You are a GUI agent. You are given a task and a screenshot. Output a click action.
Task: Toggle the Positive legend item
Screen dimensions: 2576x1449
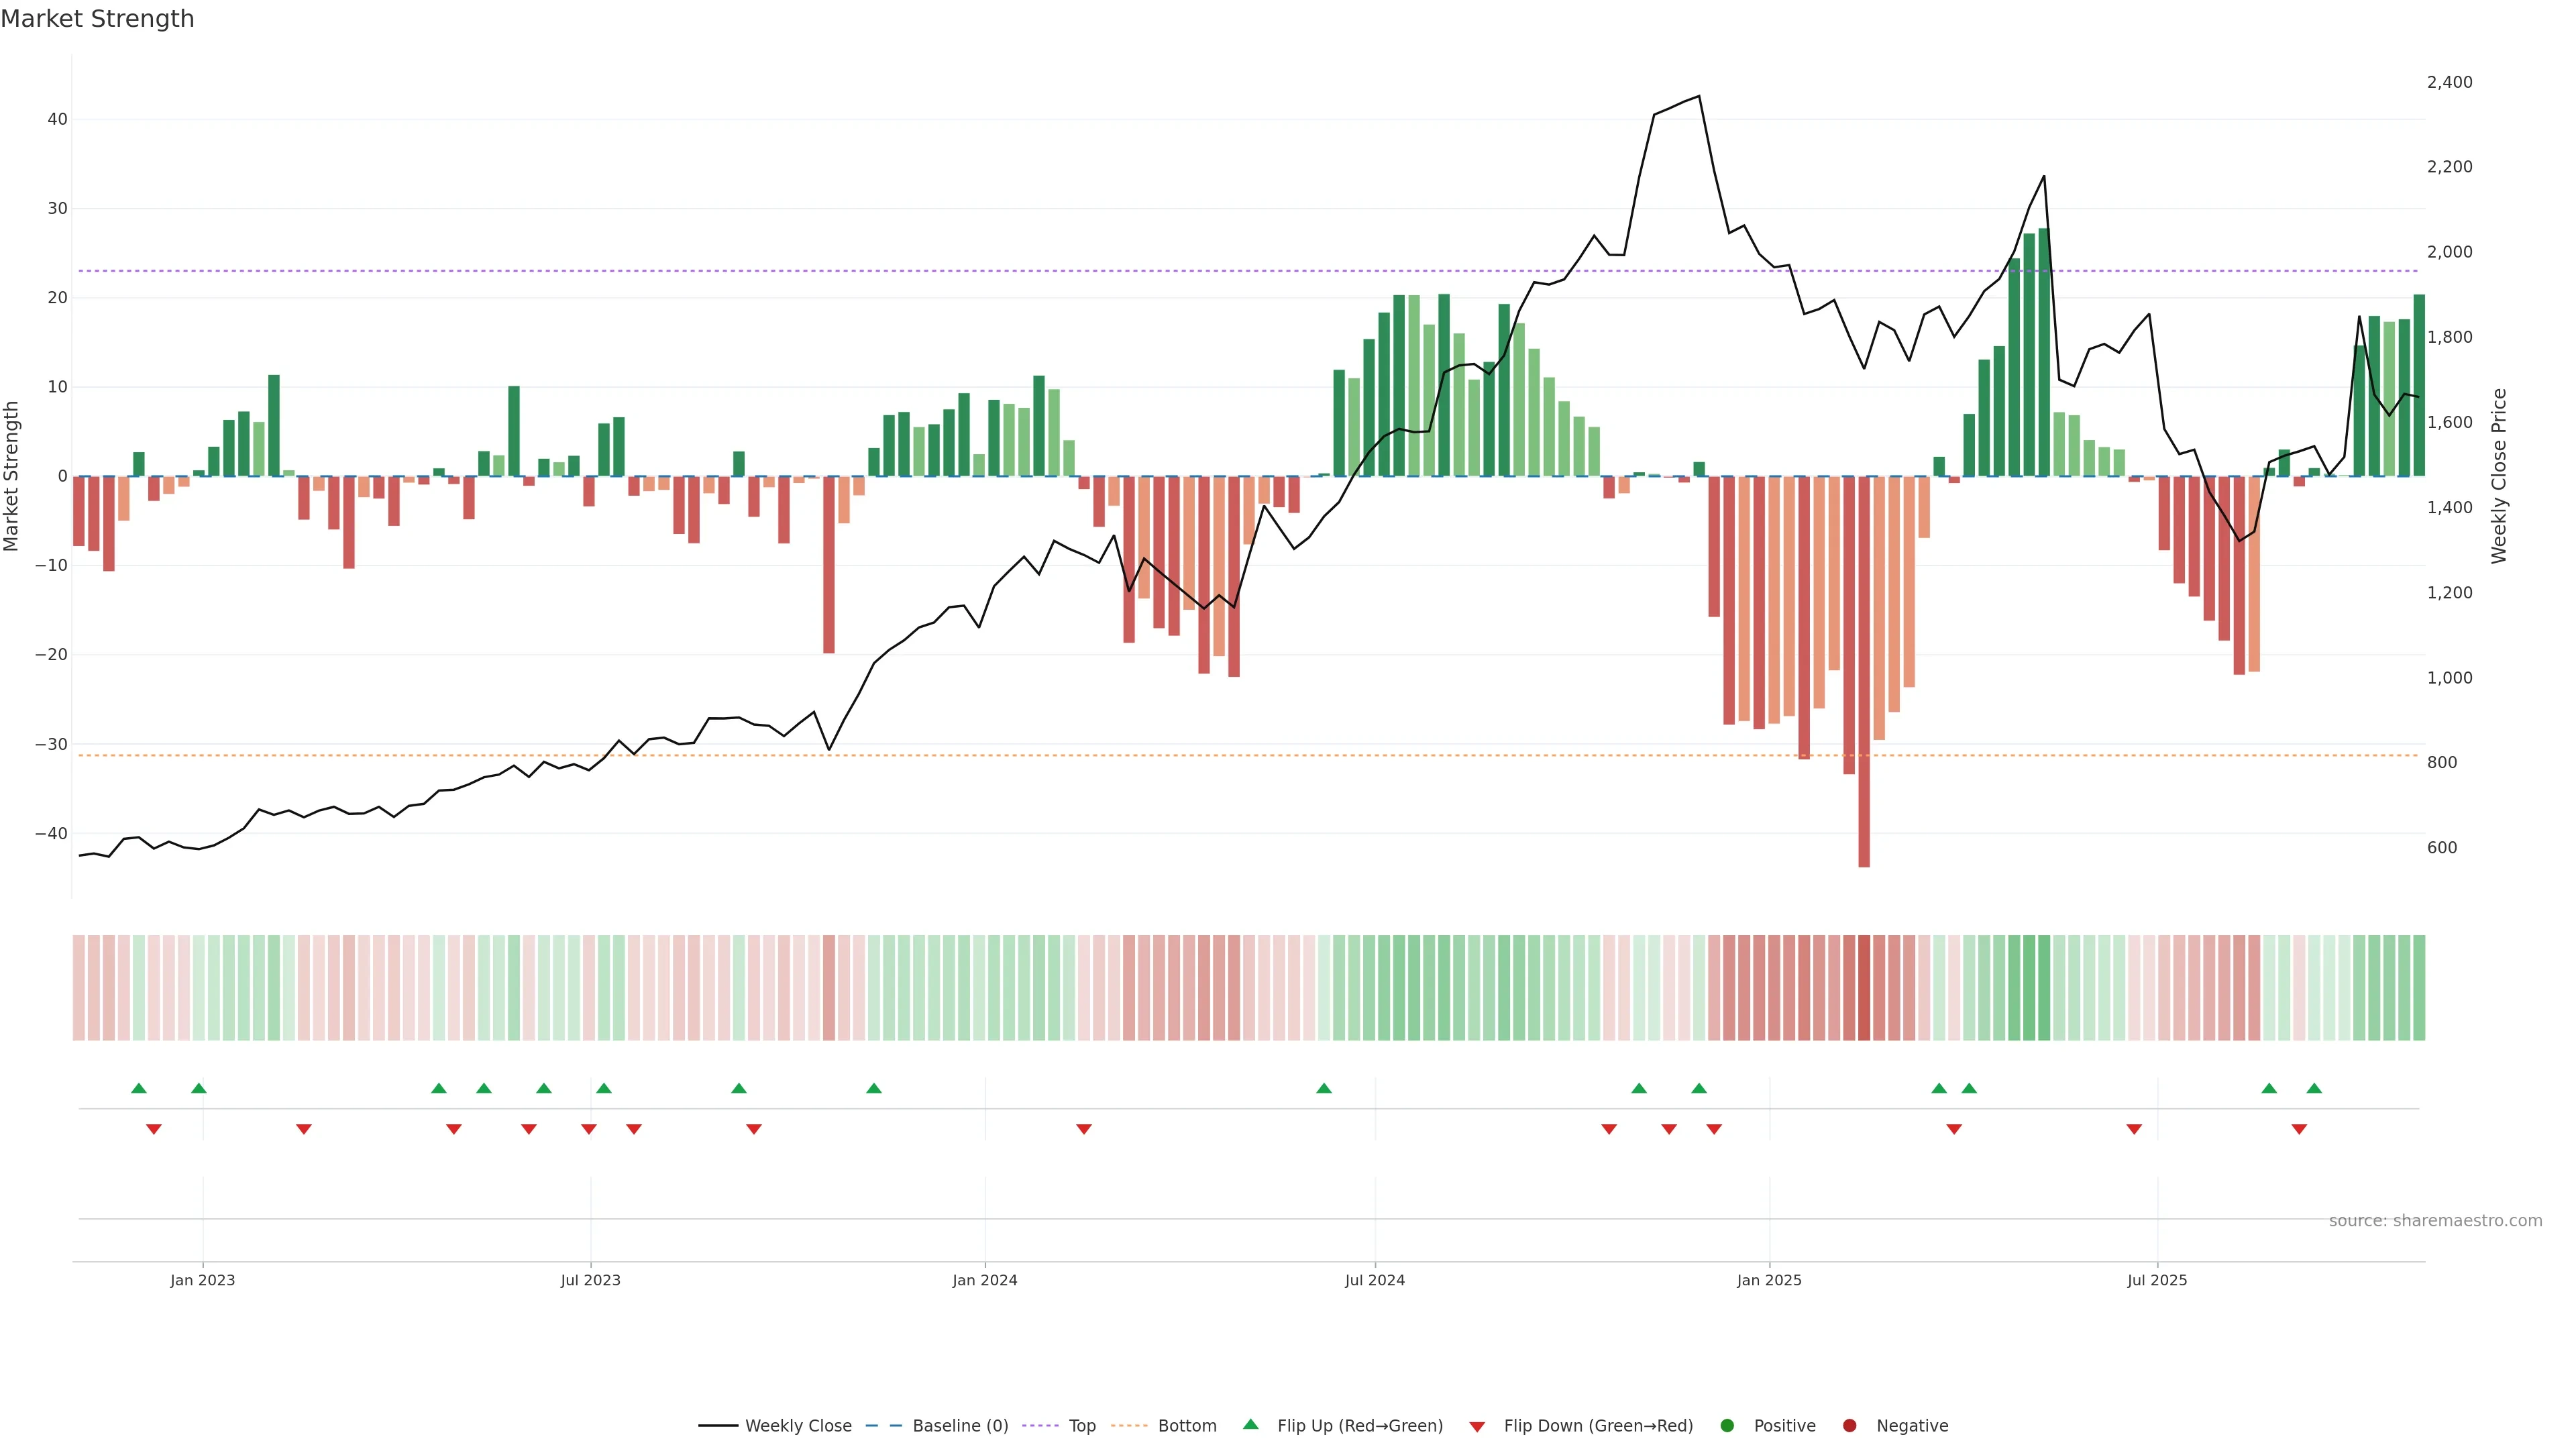tap(1784, 1426)
